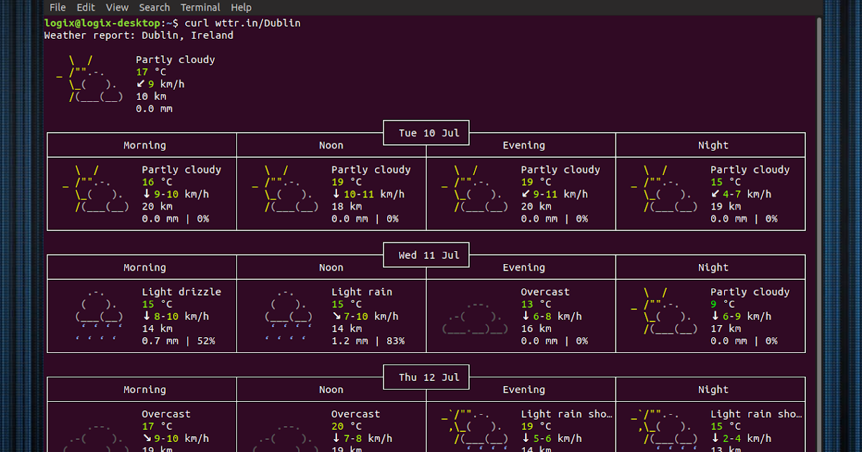The width and height of the screenshot is (862, 452).
Task: Click Wednesday evening's overcast cloud icon
Action: [474, 317]
